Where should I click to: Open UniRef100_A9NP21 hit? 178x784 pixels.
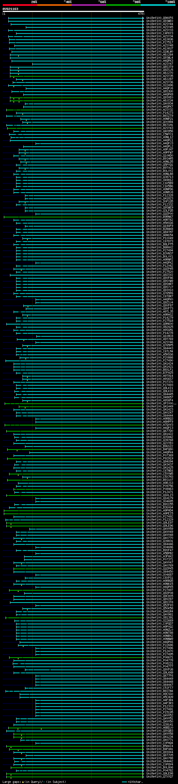pos(160,119)
